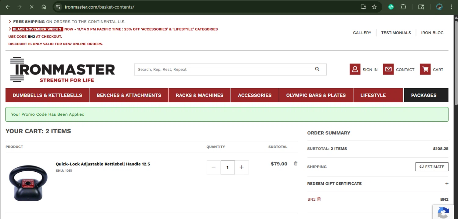
Task: Open Quick-Lock Adjustable Kettlebell Handle 12.5 link
Action: tap(103, 164)
